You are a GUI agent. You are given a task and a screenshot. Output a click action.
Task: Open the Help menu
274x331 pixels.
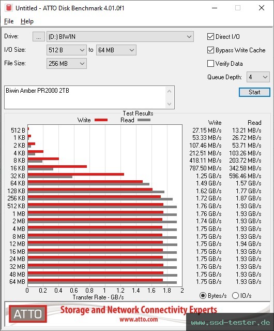[27, 21]
